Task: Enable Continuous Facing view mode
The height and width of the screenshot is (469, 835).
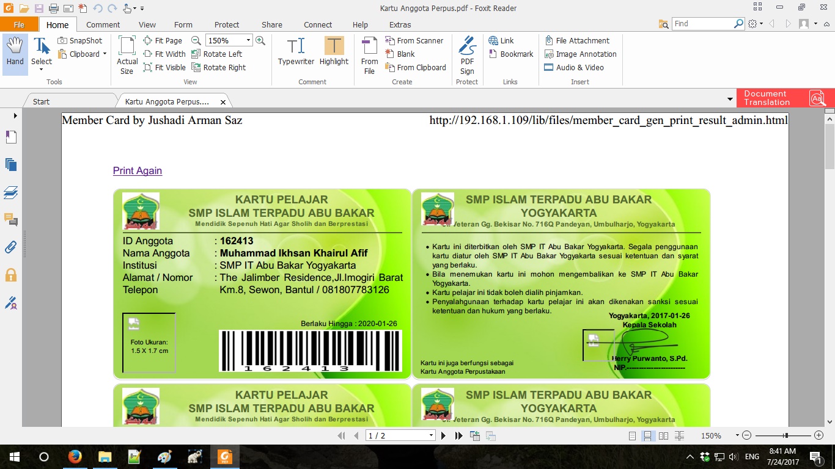Action: point(679,435)
